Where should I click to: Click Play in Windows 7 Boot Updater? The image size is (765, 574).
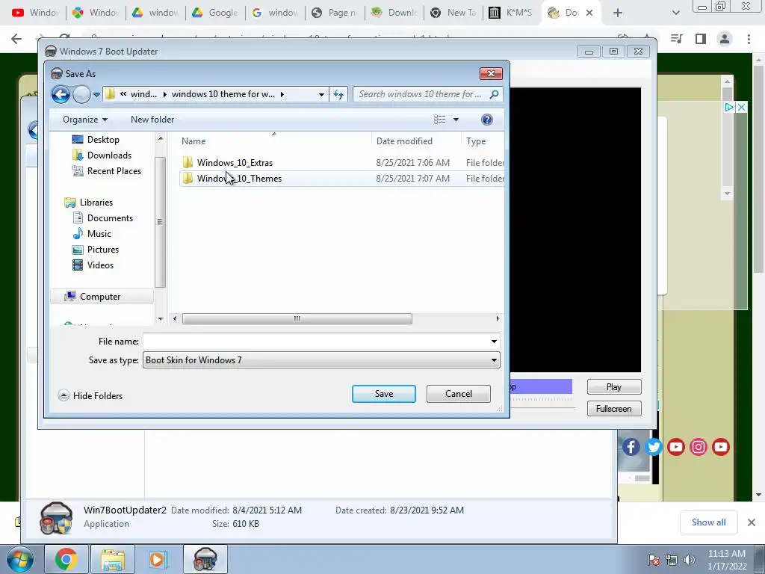[x=614, y=387]
